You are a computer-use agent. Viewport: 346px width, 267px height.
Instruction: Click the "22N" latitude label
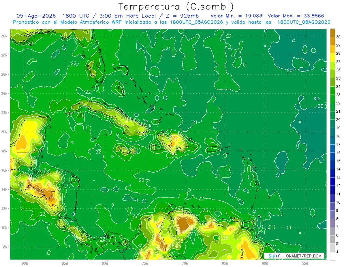4,113
